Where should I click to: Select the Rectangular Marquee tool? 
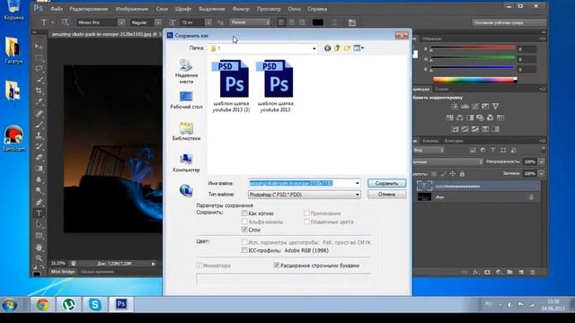tap(39, 57)
